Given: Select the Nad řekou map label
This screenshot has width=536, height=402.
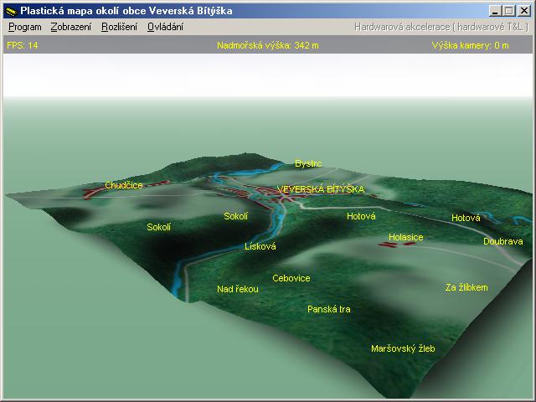Looking at the screenshot, I should click(238, 290).
